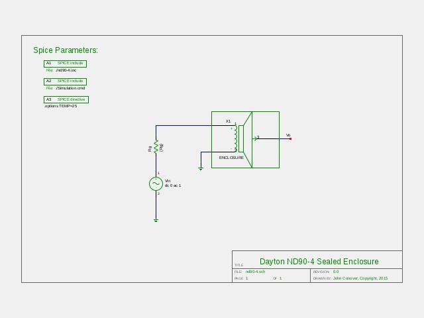Click the 'X1' reference designator label

click(x=228, y=121)
